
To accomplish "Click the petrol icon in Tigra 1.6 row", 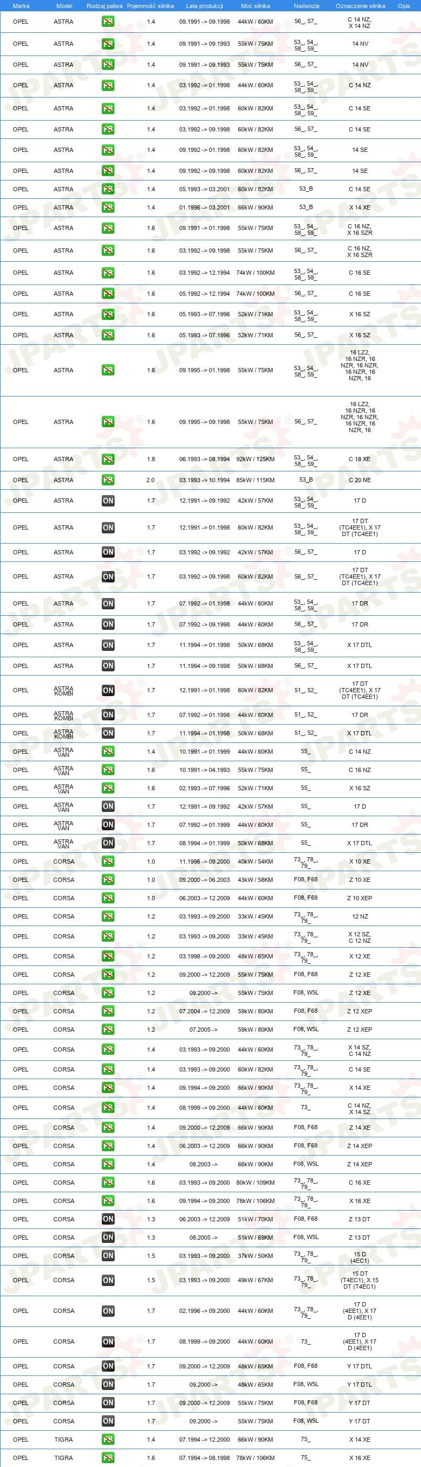I will click(108, 1458).
